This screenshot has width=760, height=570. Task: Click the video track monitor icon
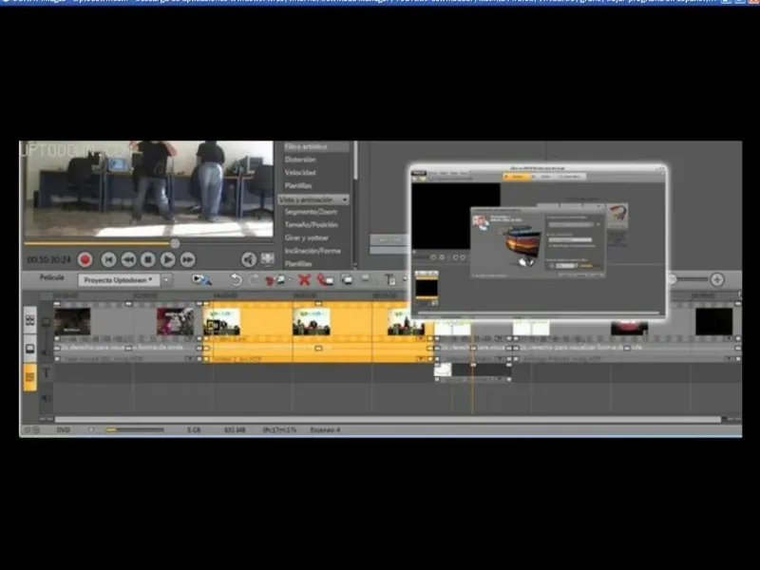(47, 322)
